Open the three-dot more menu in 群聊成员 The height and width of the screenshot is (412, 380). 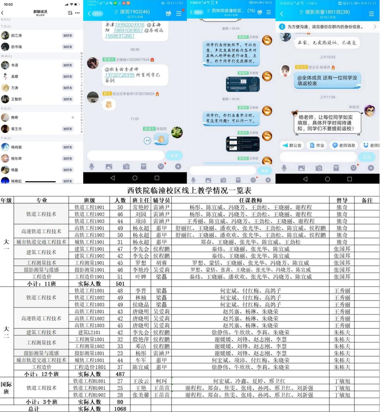[77, 13]
